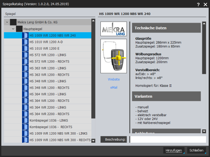Select HS 1009 WR 1200 NBS WR 300 - LINKS
210x157 pixels.
click(48, 134)
